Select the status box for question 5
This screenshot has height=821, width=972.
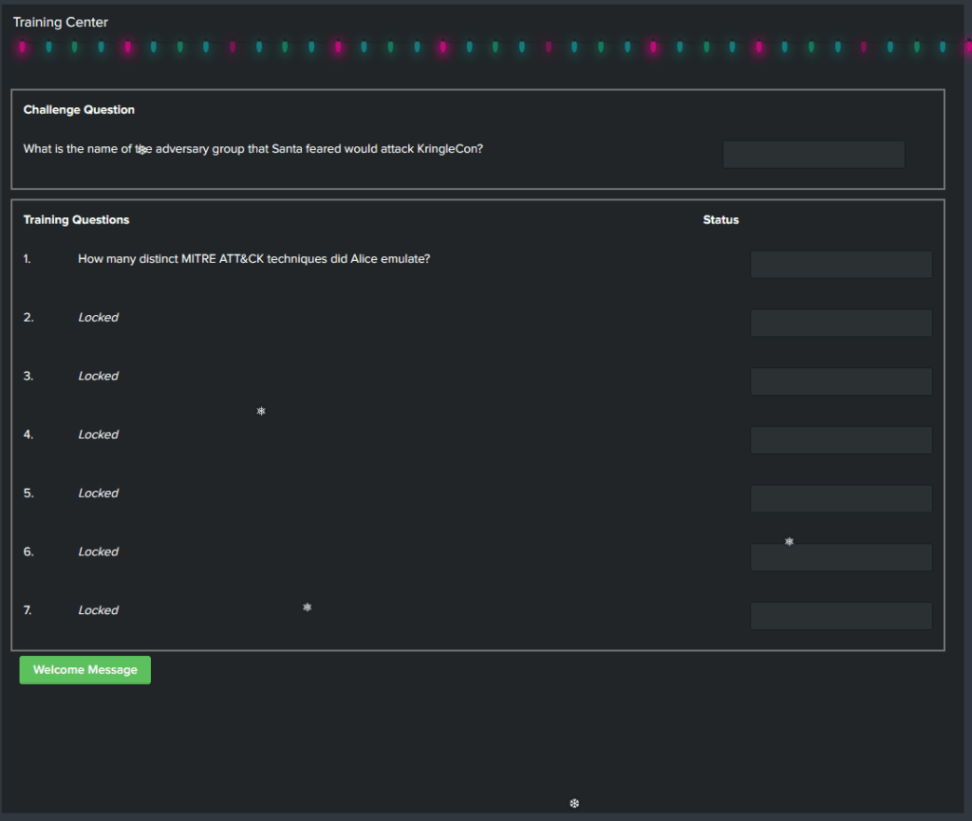[x=841, y=498]
